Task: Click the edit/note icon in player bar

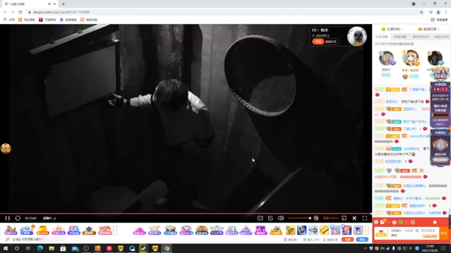Action: [x=271, y=218]
